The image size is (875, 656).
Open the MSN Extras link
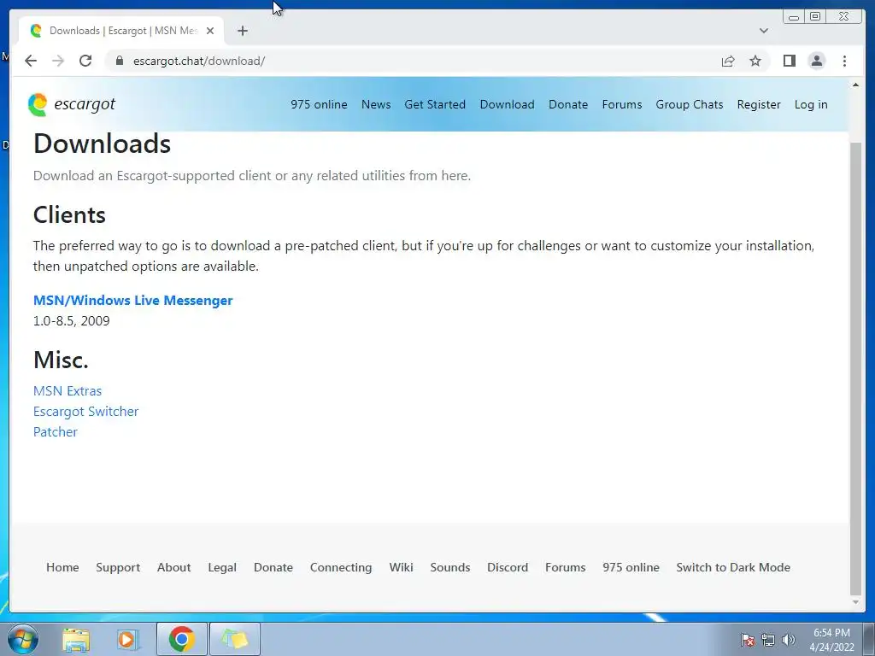(x=68, y=391)
